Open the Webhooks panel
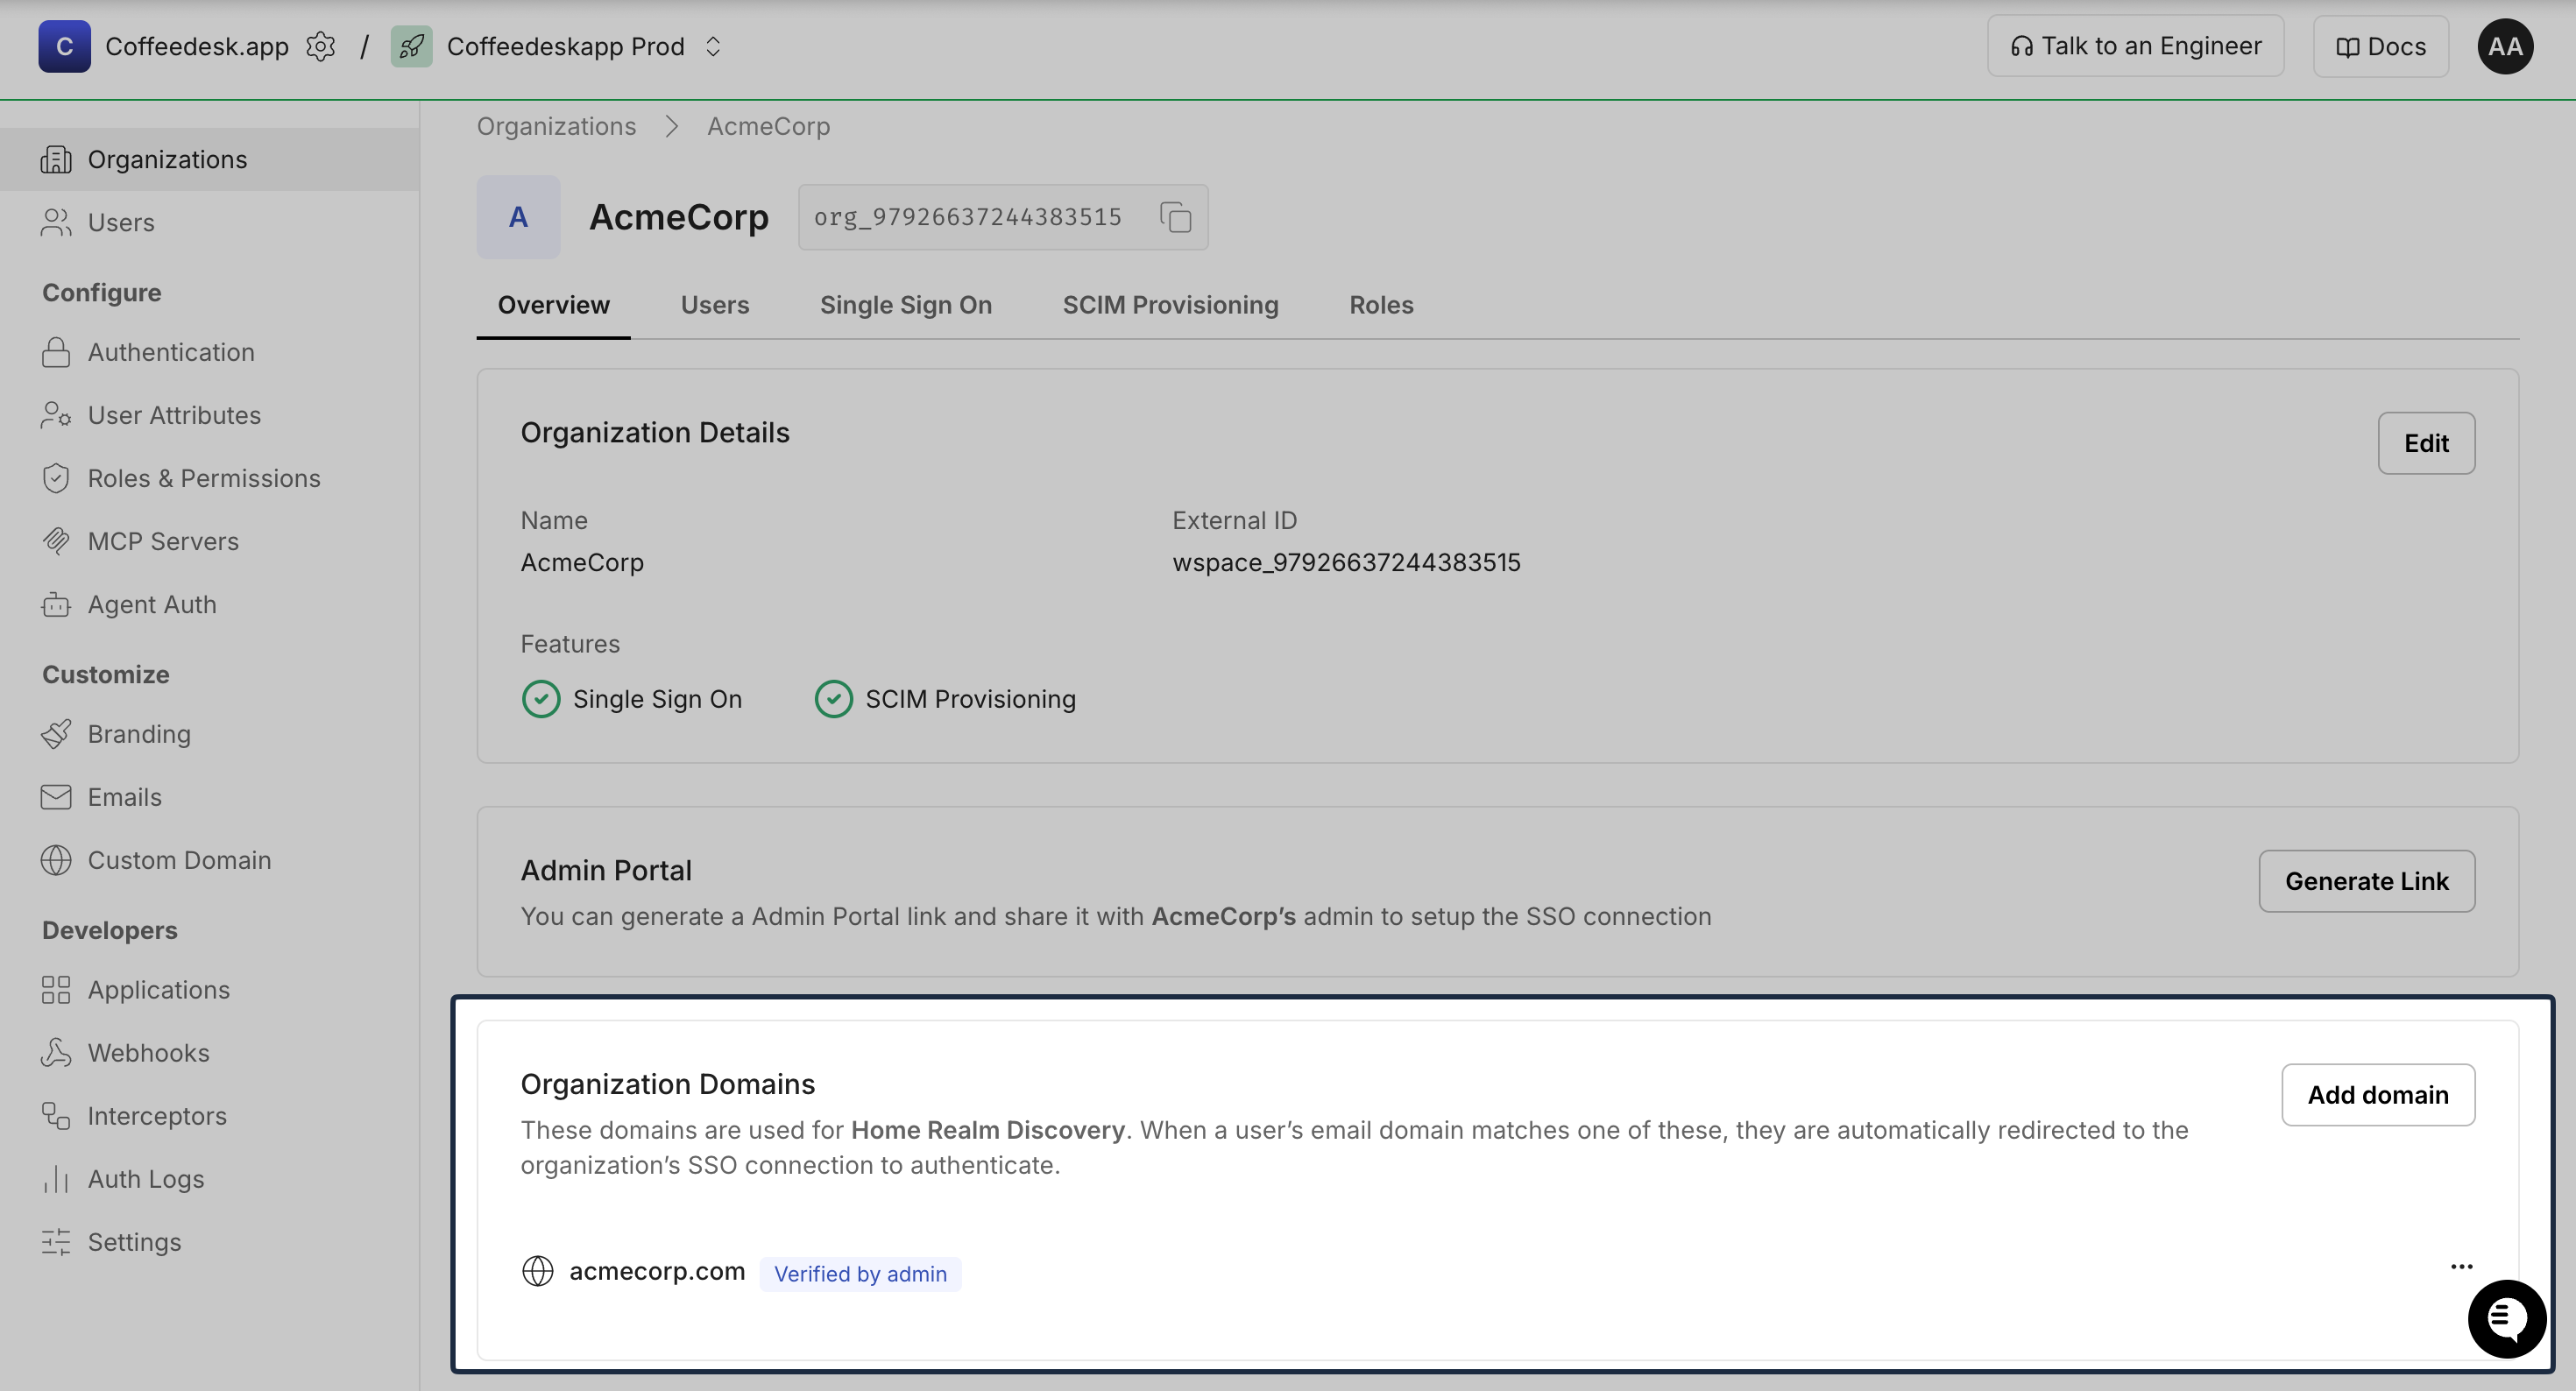The image size is (2576, 1391). click(148, 1052)
